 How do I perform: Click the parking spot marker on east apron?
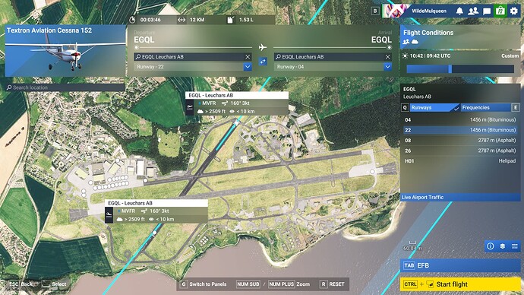point(372,171)
